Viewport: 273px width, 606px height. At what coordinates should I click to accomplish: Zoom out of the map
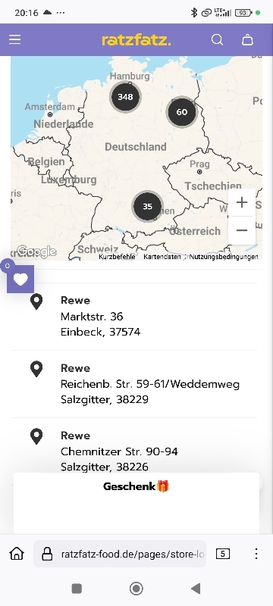242,230
